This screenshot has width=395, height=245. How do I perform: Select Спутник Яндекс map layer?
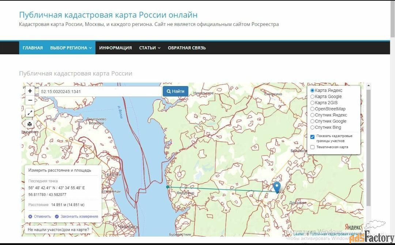(x=312, y=115)
